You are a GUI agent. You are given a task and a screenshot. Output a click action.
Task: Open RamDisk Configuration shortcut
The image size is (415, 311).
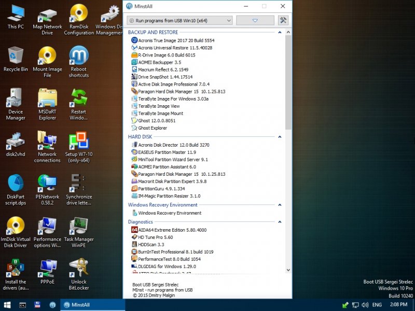[x=79, y=20]
